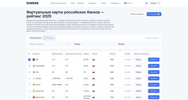Screen dimensions: 188x100
Task: Open the ВЭД menu item
Action: click(x=73, y=3)
